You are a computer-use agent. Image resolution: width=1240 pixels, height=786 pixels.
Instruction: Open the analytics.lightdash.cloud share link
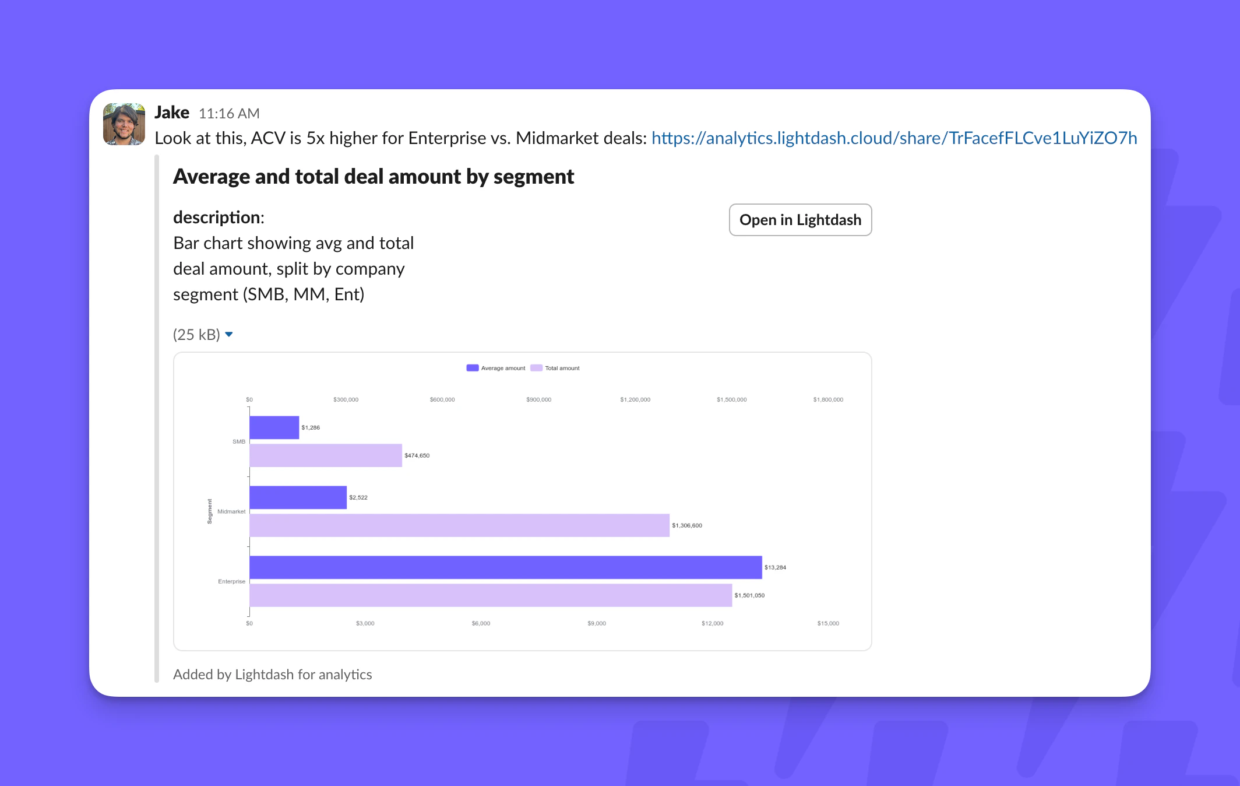pyautogui.click(x=894, y=138)
